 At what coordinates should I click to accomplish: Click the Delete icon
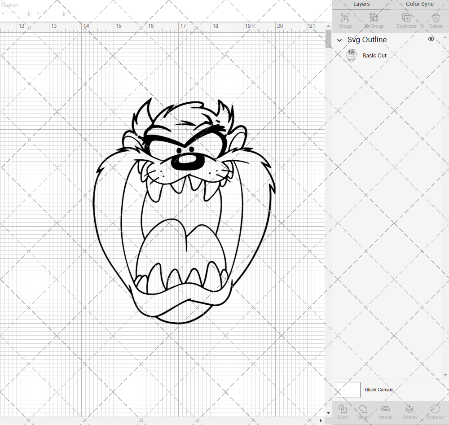[436, 18]
